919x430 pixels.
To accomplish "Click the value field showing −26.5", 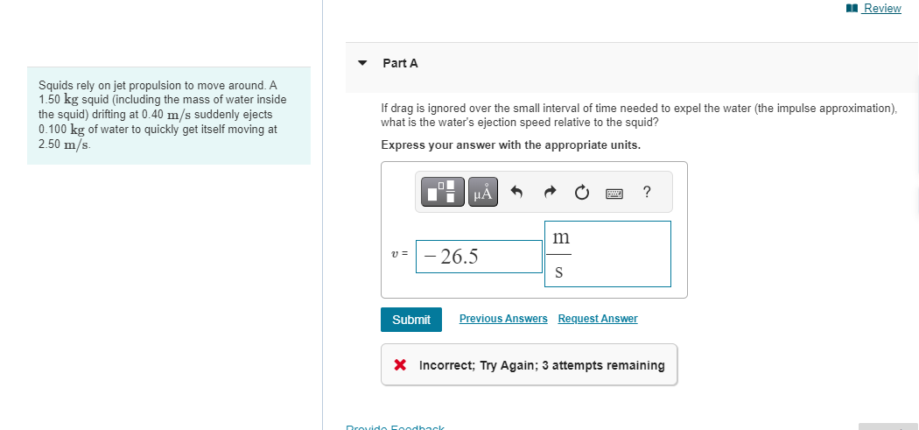I will (479, 257).
